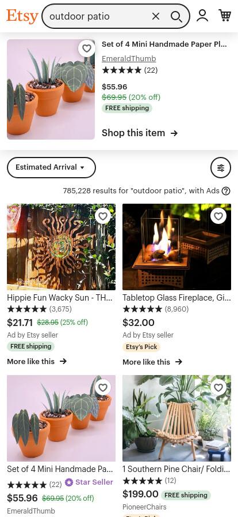This screenshot has height=517, width=238.
Task: Open the Southern Pine Chair photo
Action: click(x=177, y=418)
